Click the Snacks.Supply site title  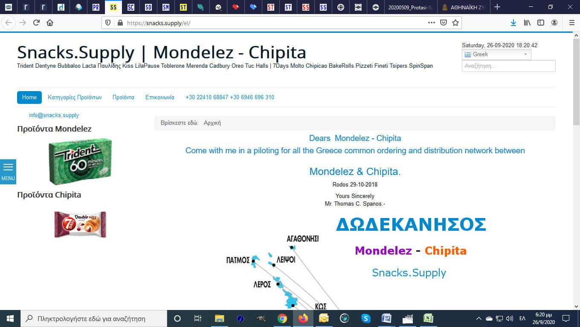(x=162, y=52)
